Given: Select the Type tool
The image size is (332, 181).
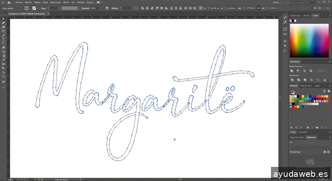Looking at the screenshot, I should (x=3, y=39).
